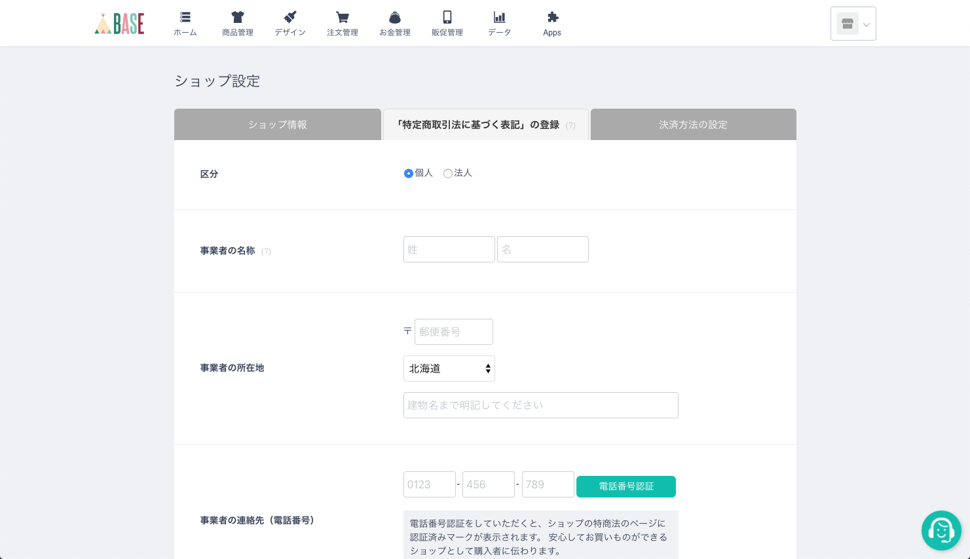The width and height of the screenshot is (970, 559).
Task: Open 商品管理 shirt icon
Action: coord(238,17)
